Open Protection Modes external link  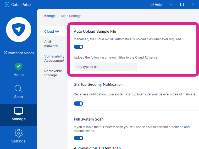coord(19,53)
